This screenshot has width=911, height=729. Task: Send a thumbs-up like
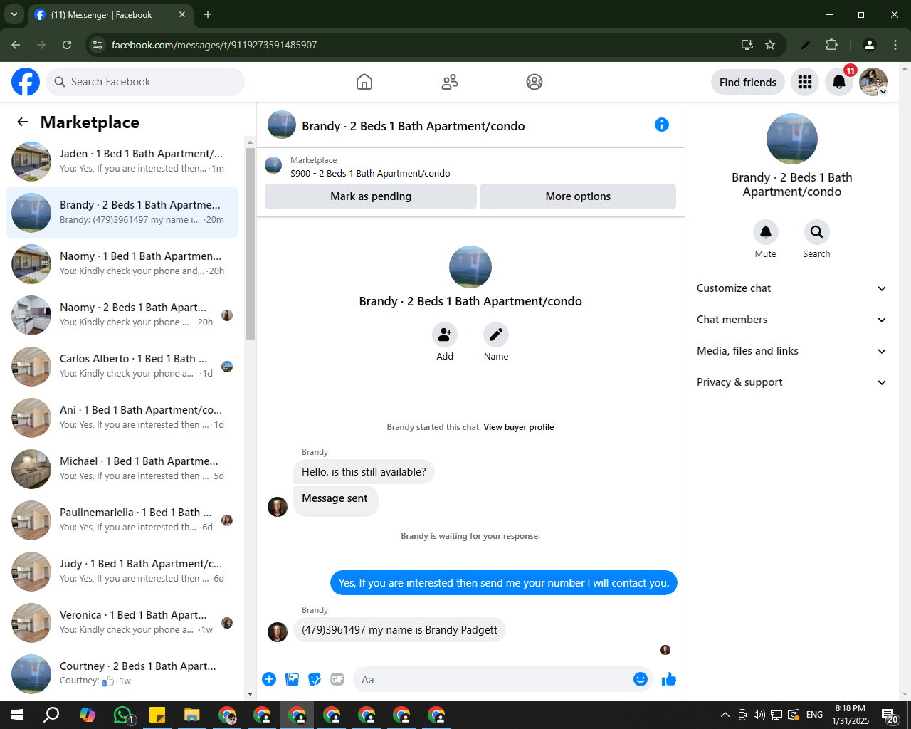tap(669, 679)
